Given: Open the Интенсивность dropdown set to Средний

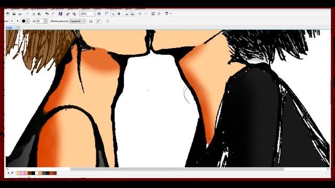Looking at the screenshot, I should pyautogui.click(x=78, y=21).
